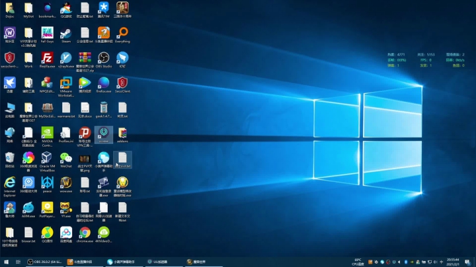Viewport: 476px width, 267px height.
Task: Open the Internet Explorer desktop icon
Action: pyautogui.click(x=9, y=186)
